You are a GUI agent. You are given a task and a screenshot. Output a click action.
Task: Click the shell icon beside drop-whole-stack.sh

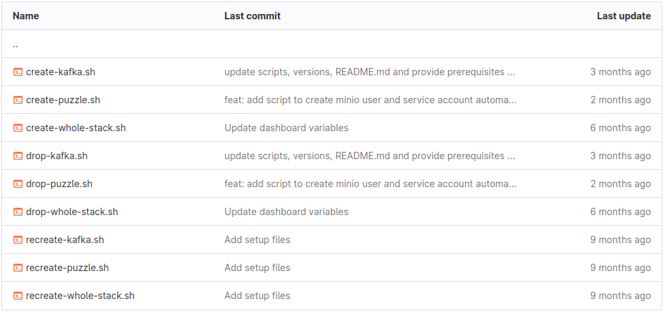[17, 212]
